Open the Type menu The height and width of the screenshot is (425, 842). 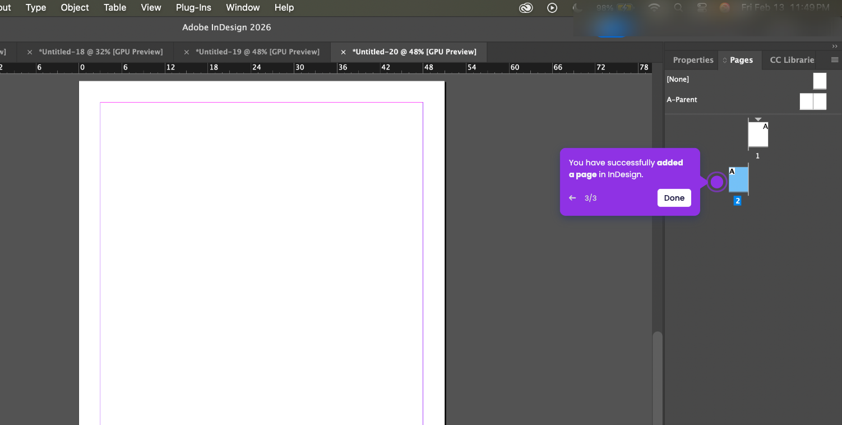tap(36, 7)
